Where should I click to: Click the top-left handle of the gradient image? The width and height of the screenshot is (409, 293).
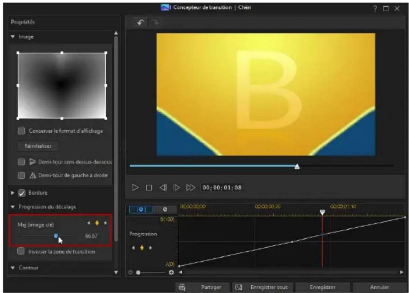point(18,53)
